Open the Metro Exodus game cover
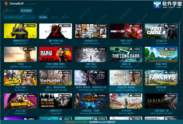This screenshot has width=183, height=124. click(x=91, y=54)
